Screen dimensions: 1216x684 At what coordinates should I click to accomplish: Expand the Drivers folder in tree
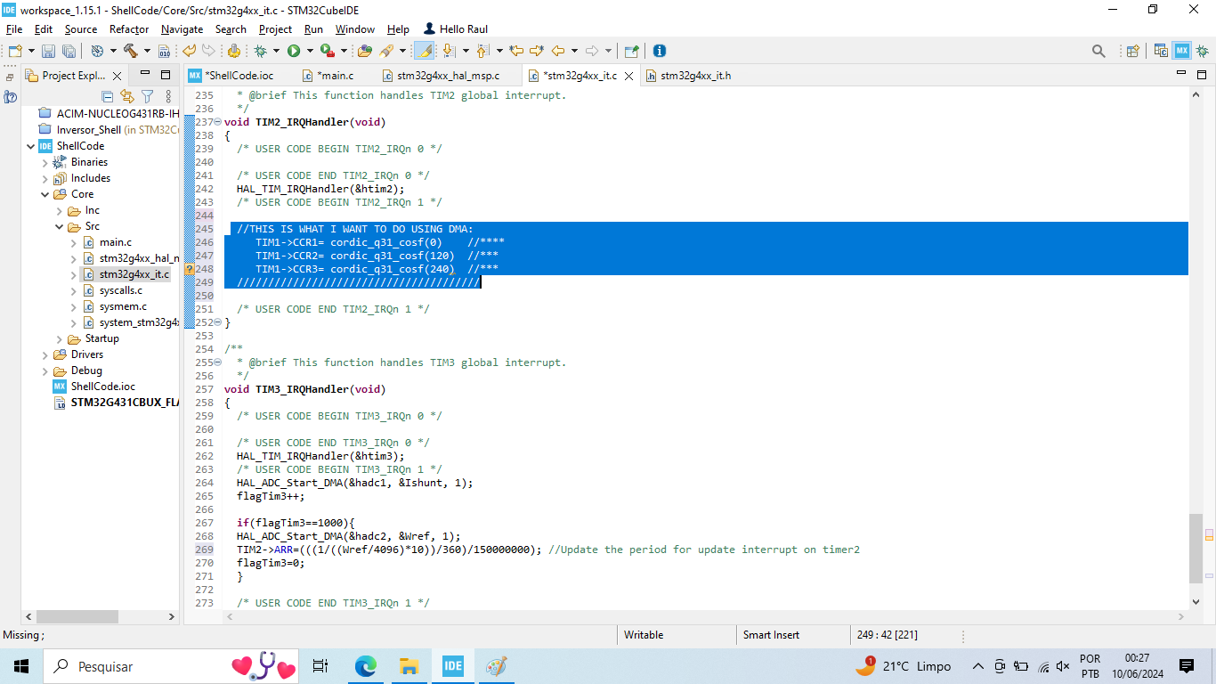click(45, 354)
